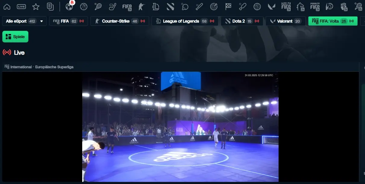Select the tennis racket sport icon
Viewport: 365px width, 184px height.
[98, 6]
